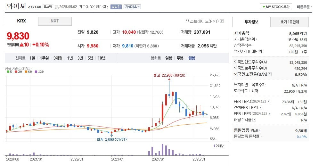Open the PER EPS help icon
This screenshot has width=319, height=166.
pyautogui.click(x=268, y=102)
